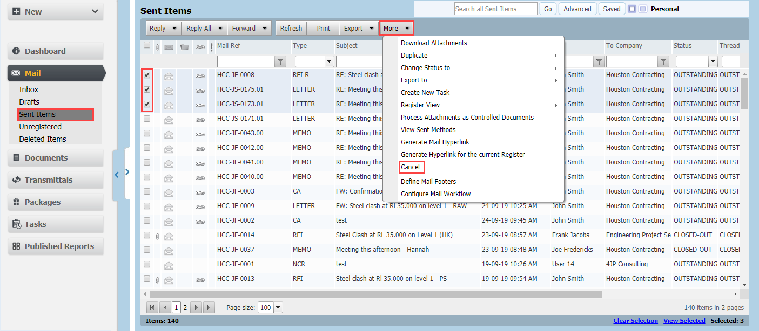Click the Clear Selection link
Viewport: 759px width, 331px height.
[635, 321]
